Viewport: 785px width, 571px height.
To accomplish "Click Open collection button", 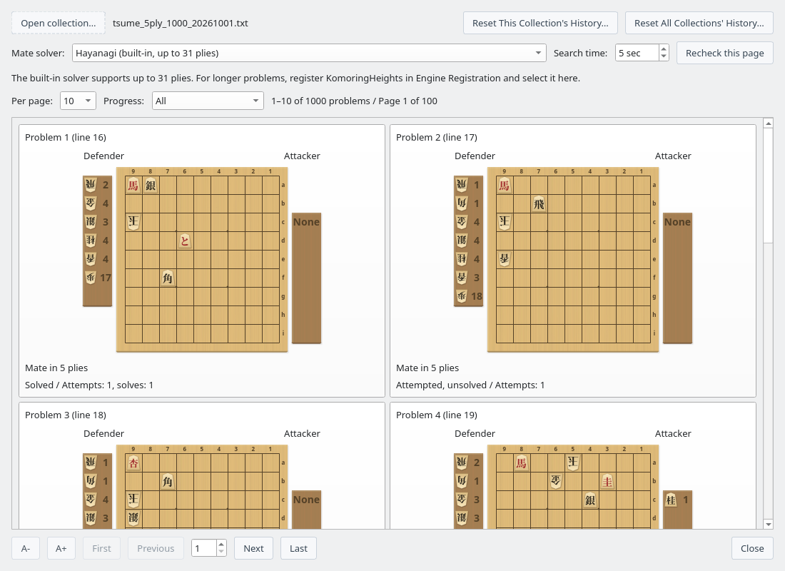I will pyautogui.click(x=59, y=23).
